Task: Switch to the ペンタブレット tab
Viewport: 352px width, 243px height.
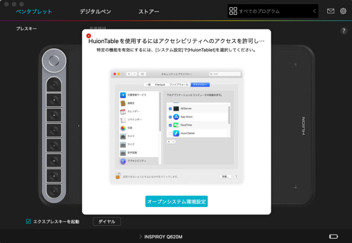Action: pos(34,11)
